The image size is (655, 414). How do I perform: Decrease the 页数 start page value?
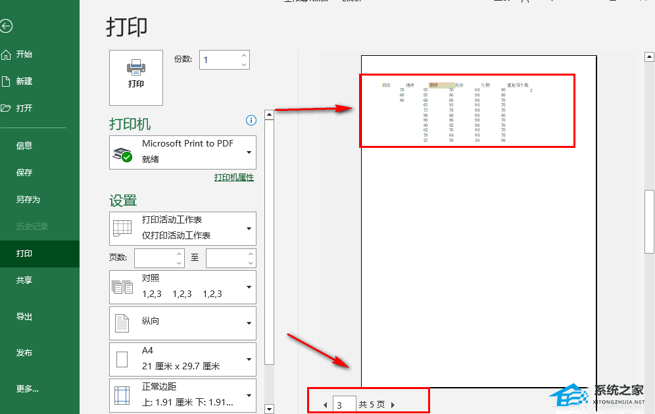[180, 263]
